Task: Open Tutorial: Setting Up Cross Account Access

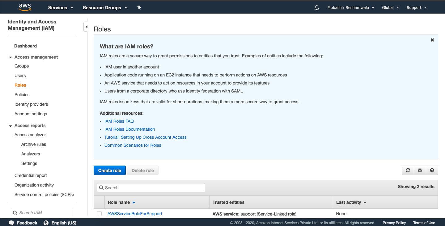Action: tap(146, 137)
